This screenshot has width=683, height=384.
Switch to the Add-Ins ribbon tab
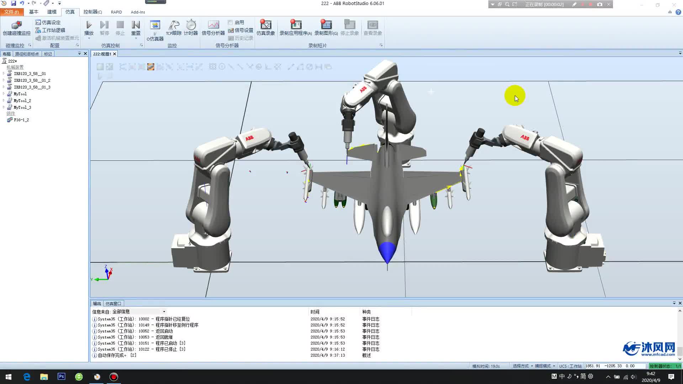(138, 12)
